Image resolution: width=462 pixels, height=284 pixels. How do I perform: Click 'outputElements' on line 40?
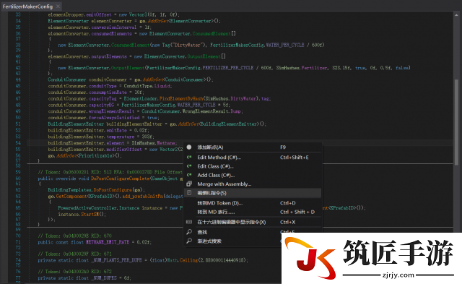109,56
